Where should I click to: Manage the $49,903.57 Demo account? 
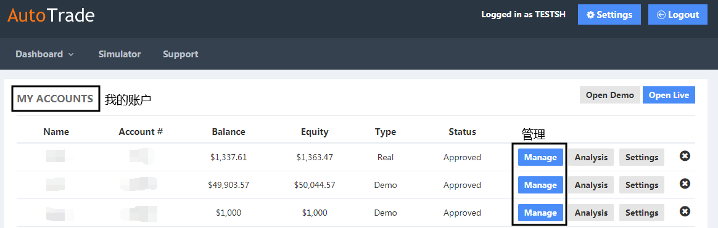(540, 185)
